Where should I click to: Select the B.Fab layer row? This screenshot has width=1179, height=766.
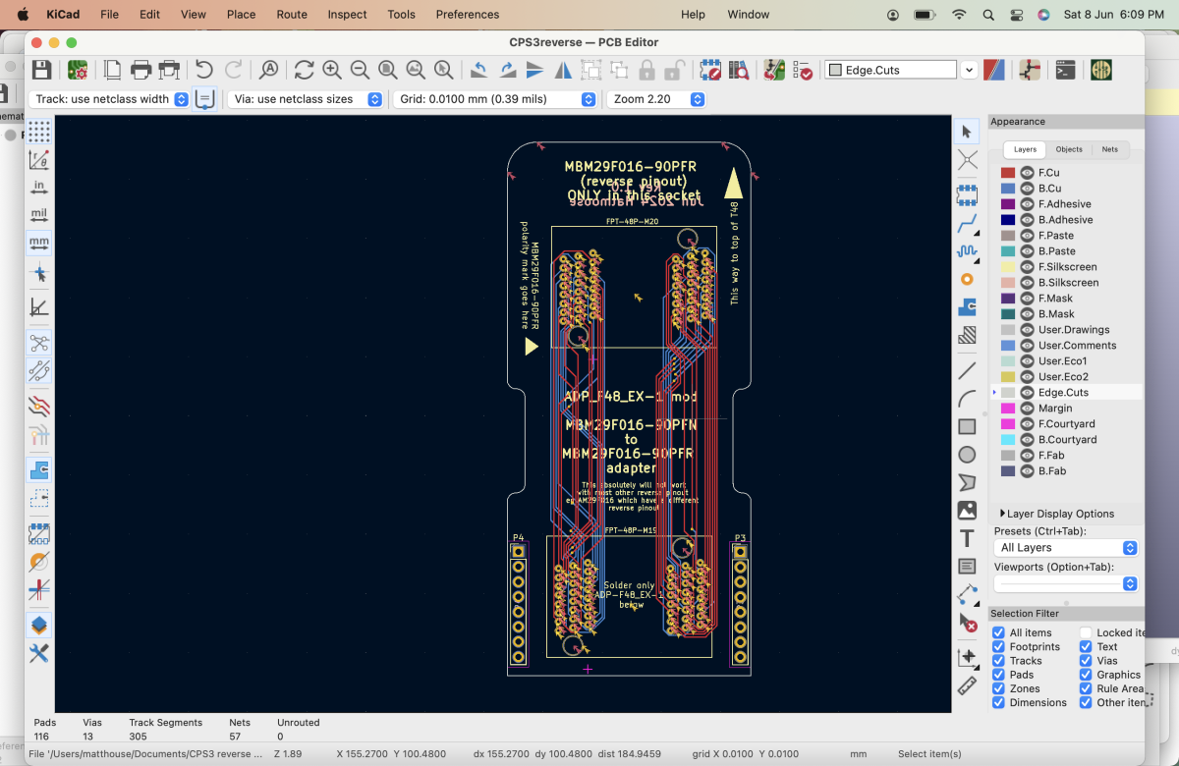(x=1068, y=471)
